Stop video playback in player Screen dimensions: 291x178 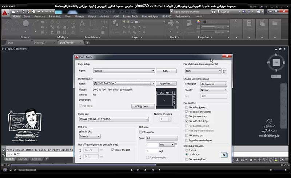159,170
